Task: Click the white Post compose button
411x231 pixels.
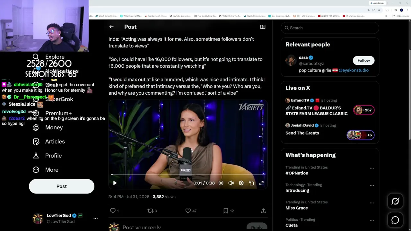Action: 62,186
